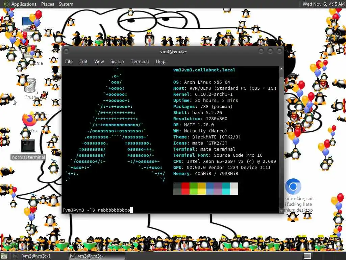Click the DE: MATE 1.28.0 line
This screenshot has width=346, height=260.
coord(194,125)
